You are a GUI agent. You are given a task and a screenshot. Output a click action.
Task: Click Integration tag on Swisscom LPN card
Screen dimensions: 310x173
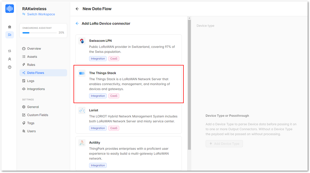(98, 58)
